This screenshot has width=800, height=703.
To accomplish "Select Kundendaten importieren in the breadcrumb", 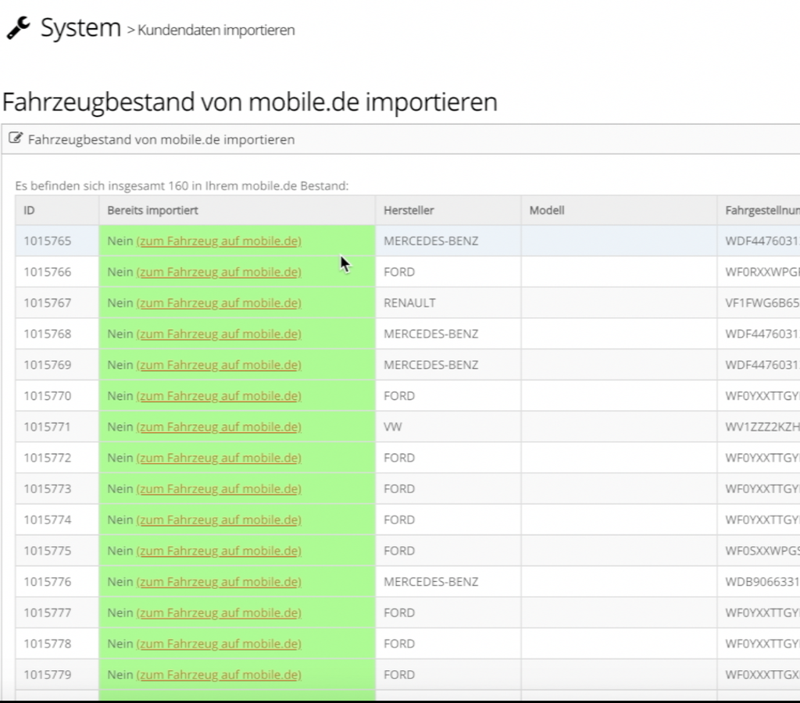I will (216, 30).
